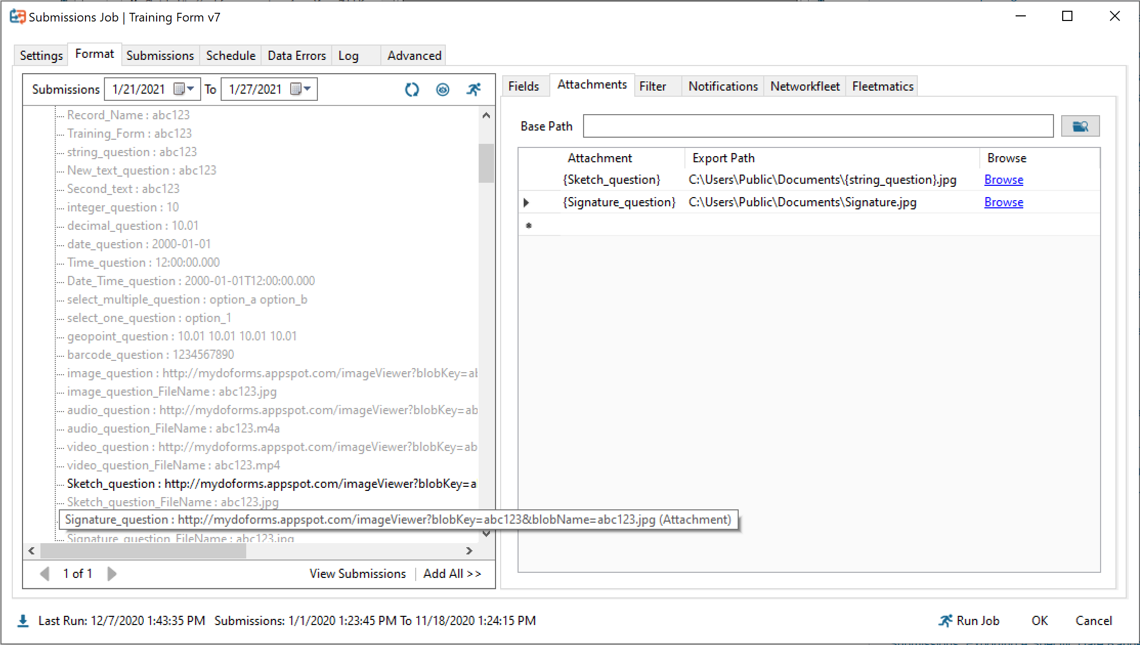Open the end date dropdown arrow

click(308, 89)
